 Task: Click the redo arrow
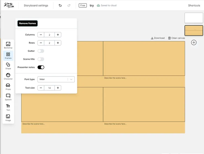69,5
